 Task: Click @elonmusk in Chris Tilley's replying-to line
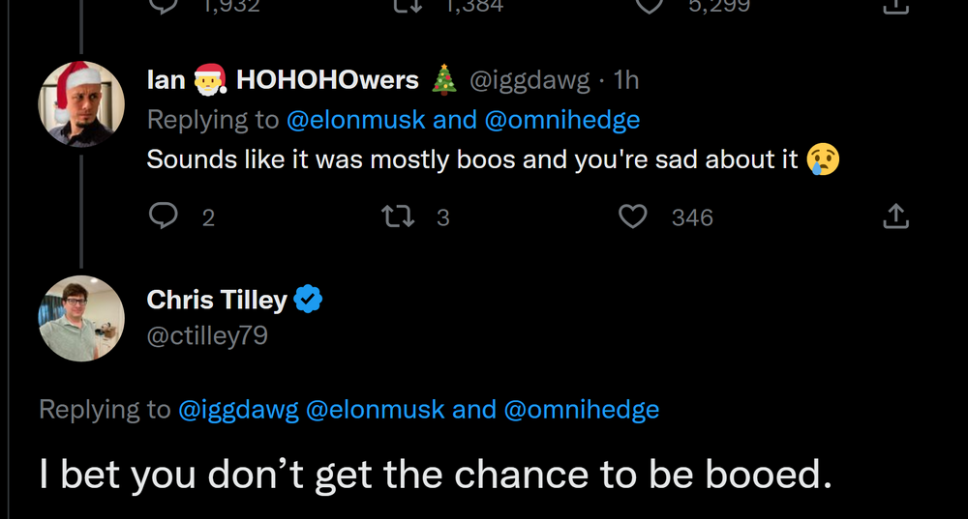coord(376,410)
